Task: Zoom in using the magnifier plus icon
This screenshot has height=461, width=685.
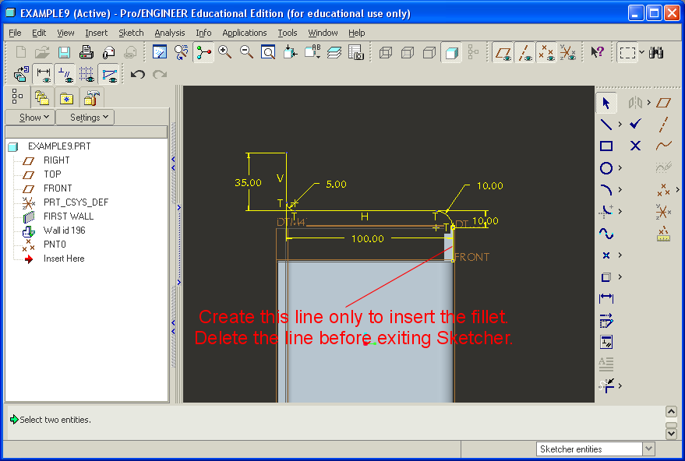Action: [x=225, y=52]
